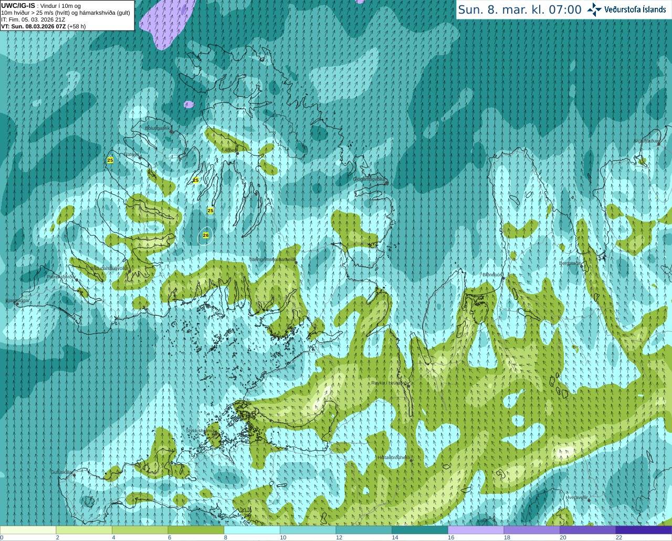Click the Blönduós station label
The height and width of the screenshot is (541, 672).
tap(492, 275)
